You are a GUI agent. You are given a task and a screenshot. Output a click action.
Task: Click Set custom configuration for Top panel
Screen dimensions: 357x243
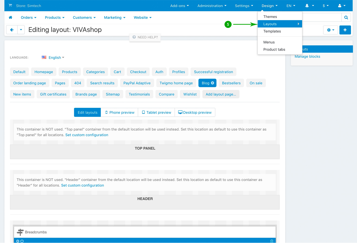[x=87, y=135]
